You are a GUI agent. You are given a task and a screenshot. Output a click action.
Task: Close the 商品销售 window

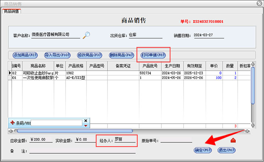(x=258, y=3)
